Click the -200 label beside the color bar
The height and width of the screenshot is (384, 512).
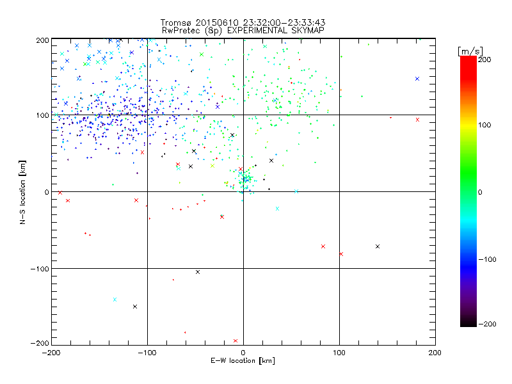487,324
